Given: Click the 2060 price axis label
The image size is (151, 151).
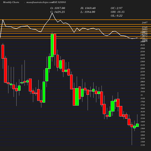Looking at the screenshot, I should 143,82.
